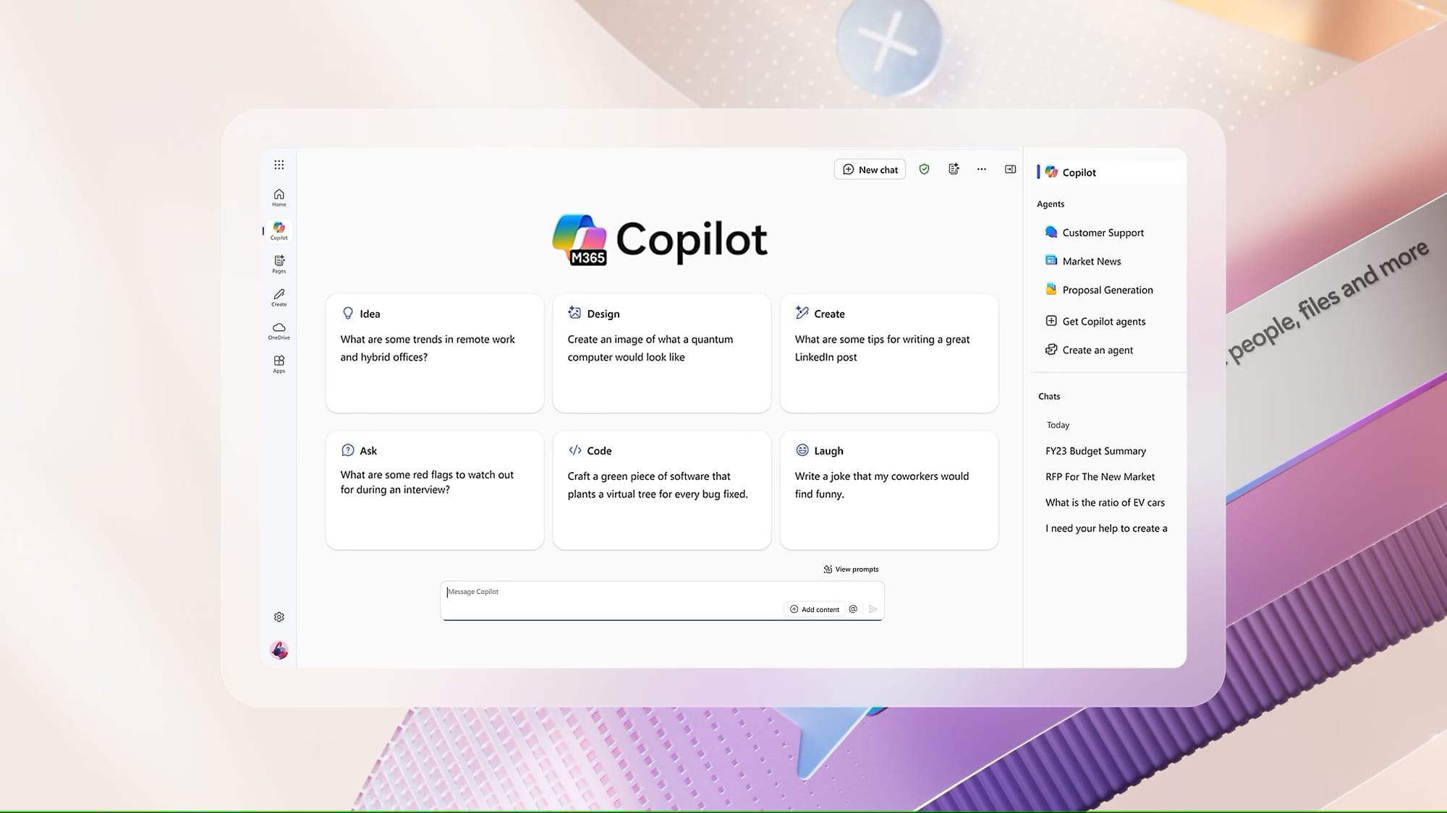Open the three-dot more options menu
Screen dimensions: 1447x813
981,169
